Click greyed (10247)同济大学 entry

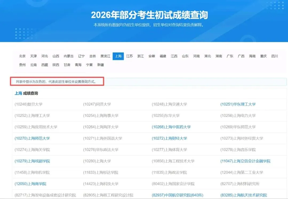(x=97, y=104)
